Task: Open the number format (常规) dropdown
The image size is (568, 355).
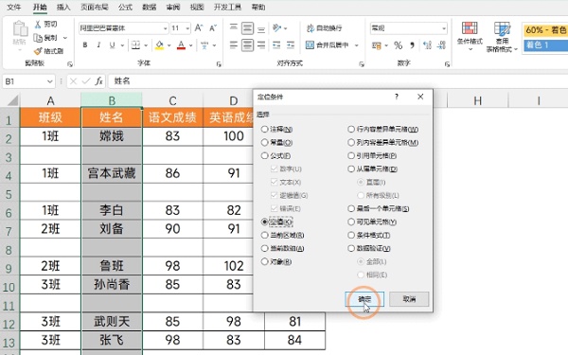Action: [x=444, y=28]
